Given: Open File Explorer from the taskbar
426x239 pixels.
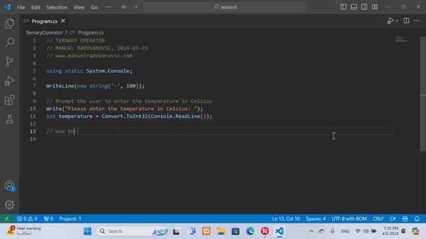Looking at the screenshot, I should 220,231.
